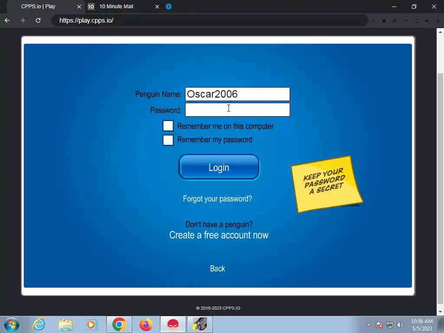444x333 pixels.
Task: Open Google Chrome from the taskbar
Action: coord(119,324)
